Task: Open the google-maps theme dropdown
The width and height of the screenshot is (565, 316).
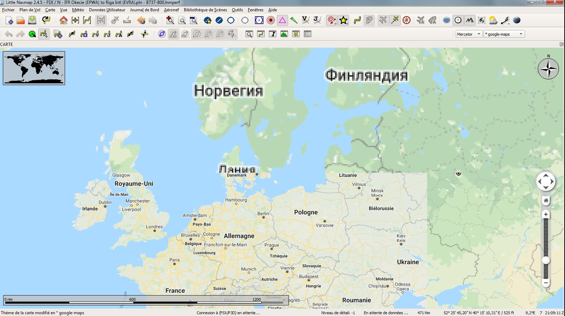Action: 504,34
